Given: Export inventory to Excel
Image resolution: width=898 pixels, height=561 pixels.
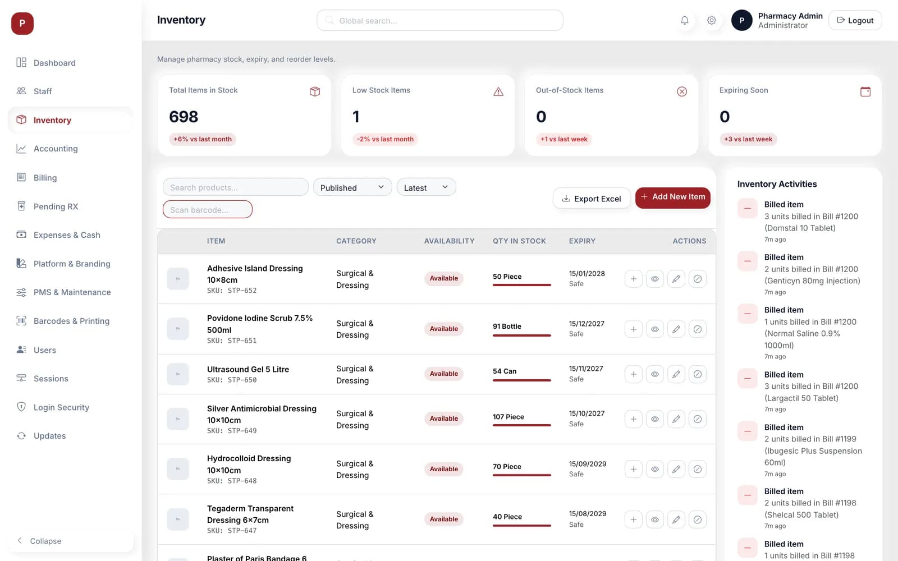Looking at the screenshot, I should (592, 198).
